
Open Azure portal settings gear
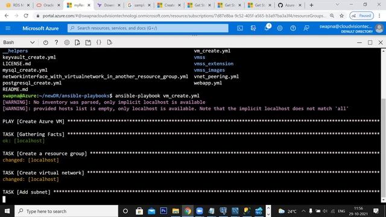click(280, 28)
